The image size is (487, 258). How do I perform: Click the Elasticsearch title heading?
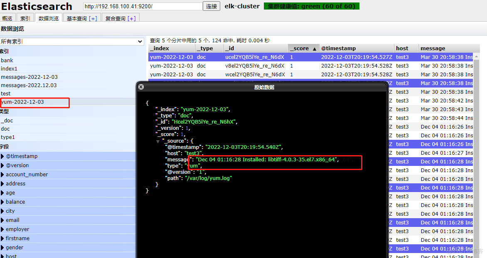coord(37,7)
